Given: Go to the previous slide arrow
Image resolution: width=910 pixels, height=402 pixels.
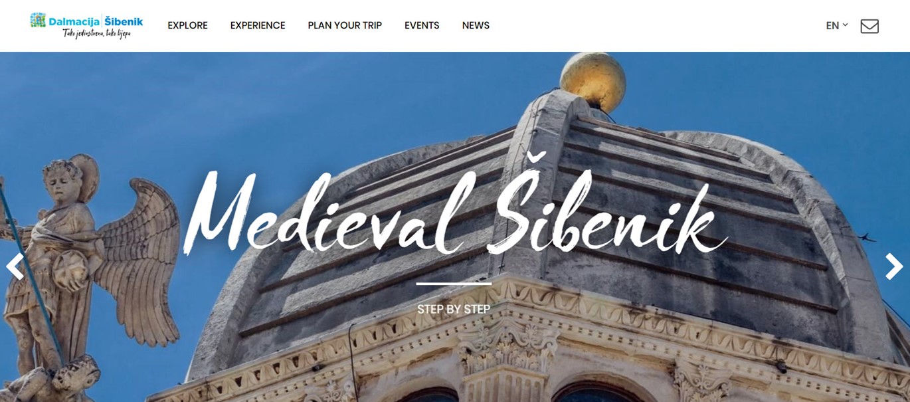Looking at the screenshot, I should click(15, 266).
